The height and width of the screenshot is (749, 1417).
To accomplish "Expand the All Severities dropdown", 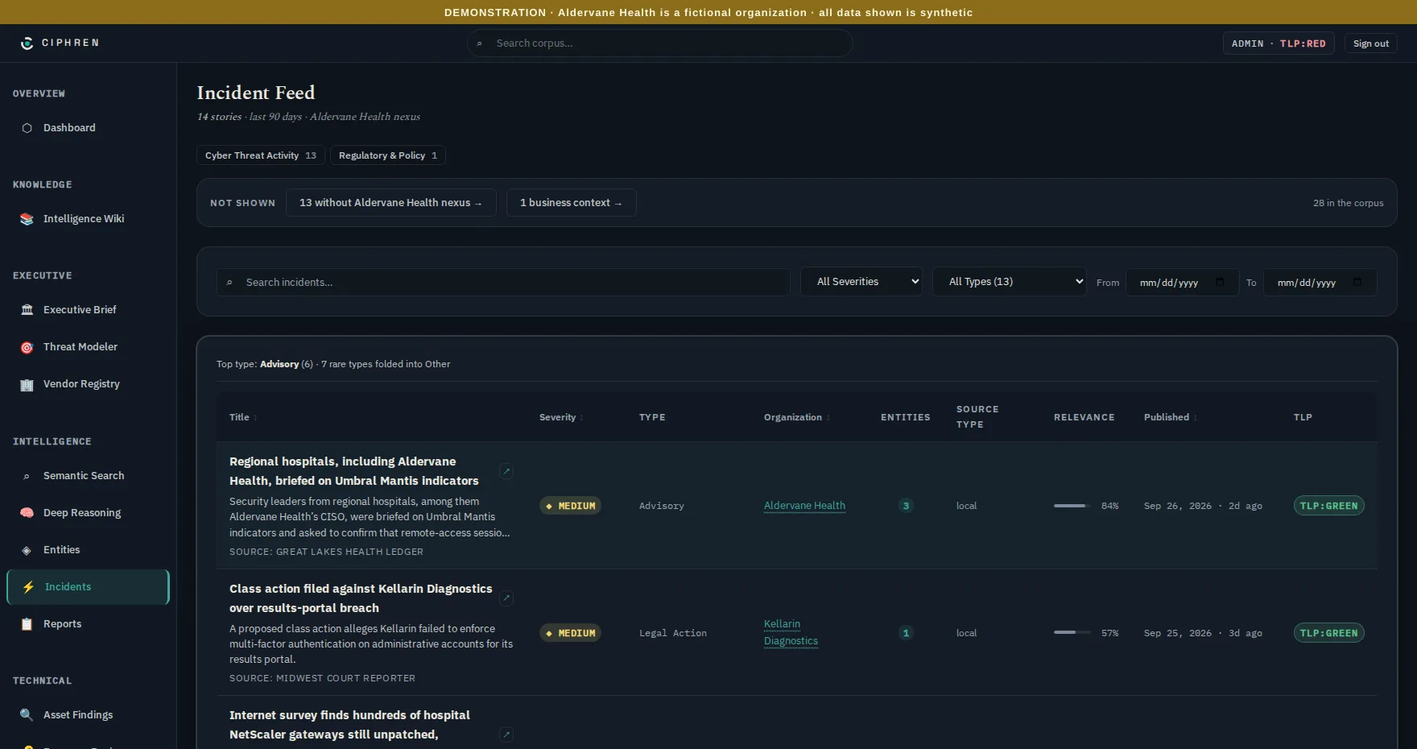I will 861,282.
